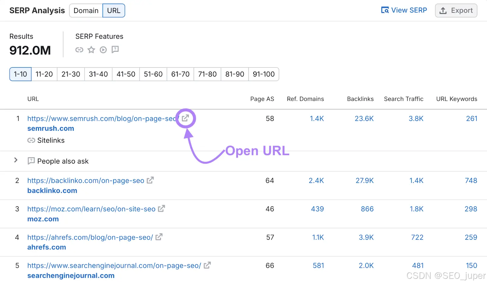Open moz.com URL external link icon
This screenshot has height=284, width=487.
coord(161,208)
